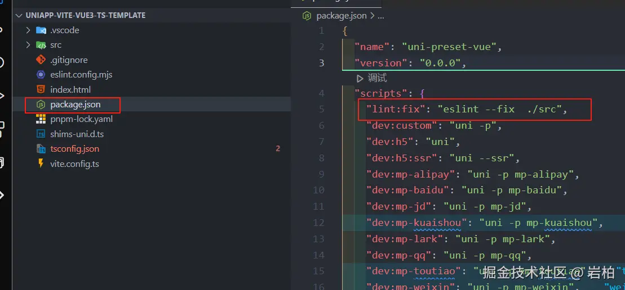Click the breadcrumb ellipsis segment

click(380, 17)
